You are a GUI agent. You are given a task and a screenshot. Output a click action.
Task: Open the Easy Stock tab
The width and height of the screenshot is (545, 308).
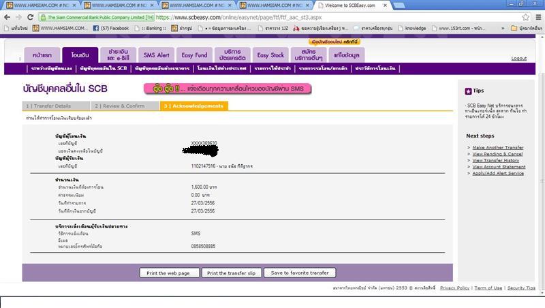[270, 55]
